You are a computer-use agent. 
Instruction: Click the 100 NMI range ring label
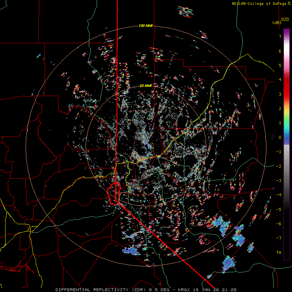[146, 26]
